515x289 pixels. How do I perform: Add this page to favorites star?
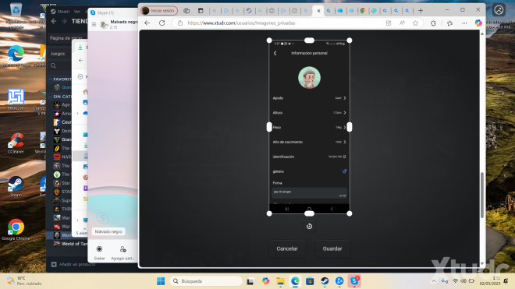tap(415, 23)
